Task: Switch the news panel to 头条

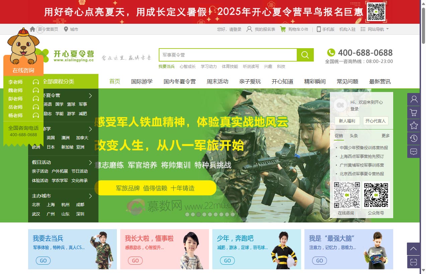Action: pyautogui.click(x=353, y=135)
